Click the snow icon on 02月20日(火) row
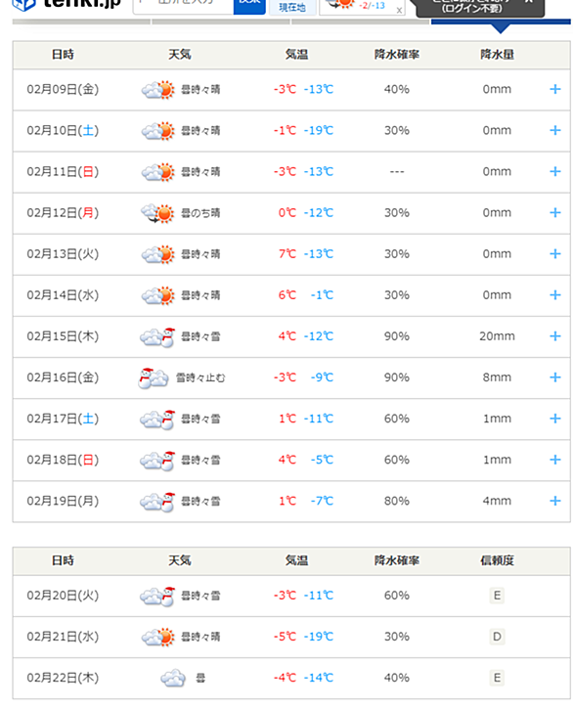This screenshot has height=708, width=573. point(157,596)
